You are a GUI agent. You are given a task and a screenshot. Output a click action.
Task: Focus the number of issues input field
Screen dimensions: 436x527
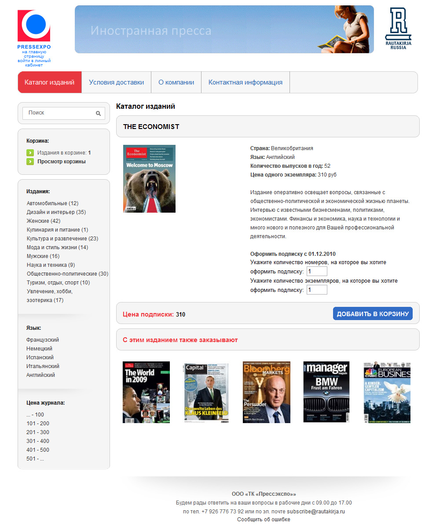point(316,271)
